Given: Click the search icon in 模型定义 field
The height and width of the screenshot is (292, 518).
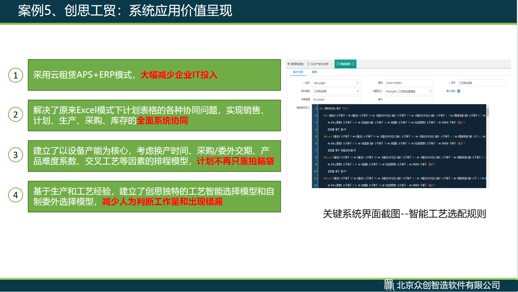Looking at the screenshot, I should (x=430, y=92).
